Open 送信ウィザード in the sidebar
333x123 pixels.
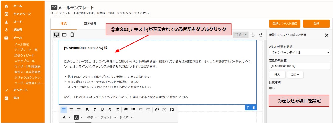pos(24,55)
